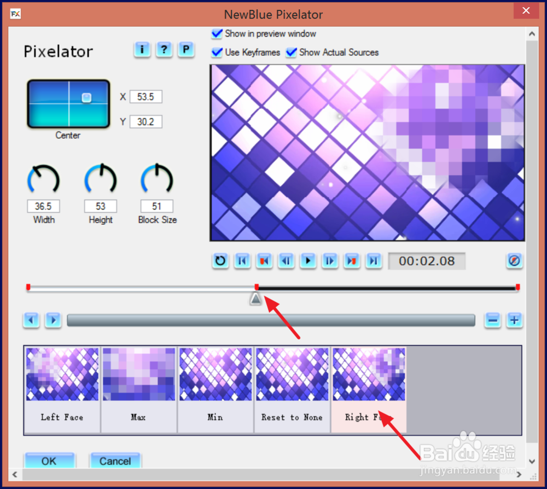The height and width of the screenshot is (489, 547).
Task: Click the Cancel button
Action: tap(115, 461)
